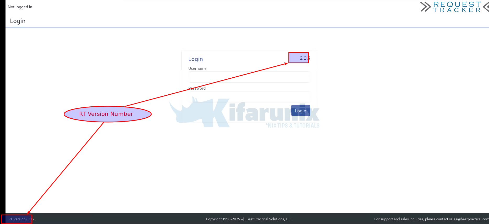Focus the Password input field

[249, 97]
